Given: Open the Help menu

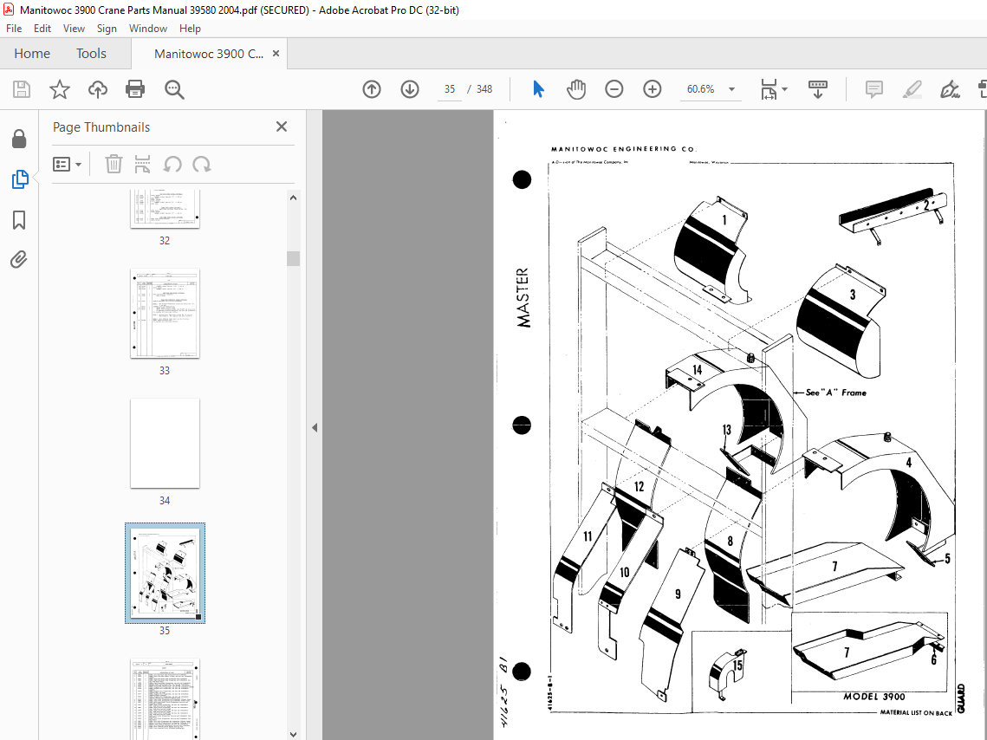Looking at the screenshot, I should point(190,29).
